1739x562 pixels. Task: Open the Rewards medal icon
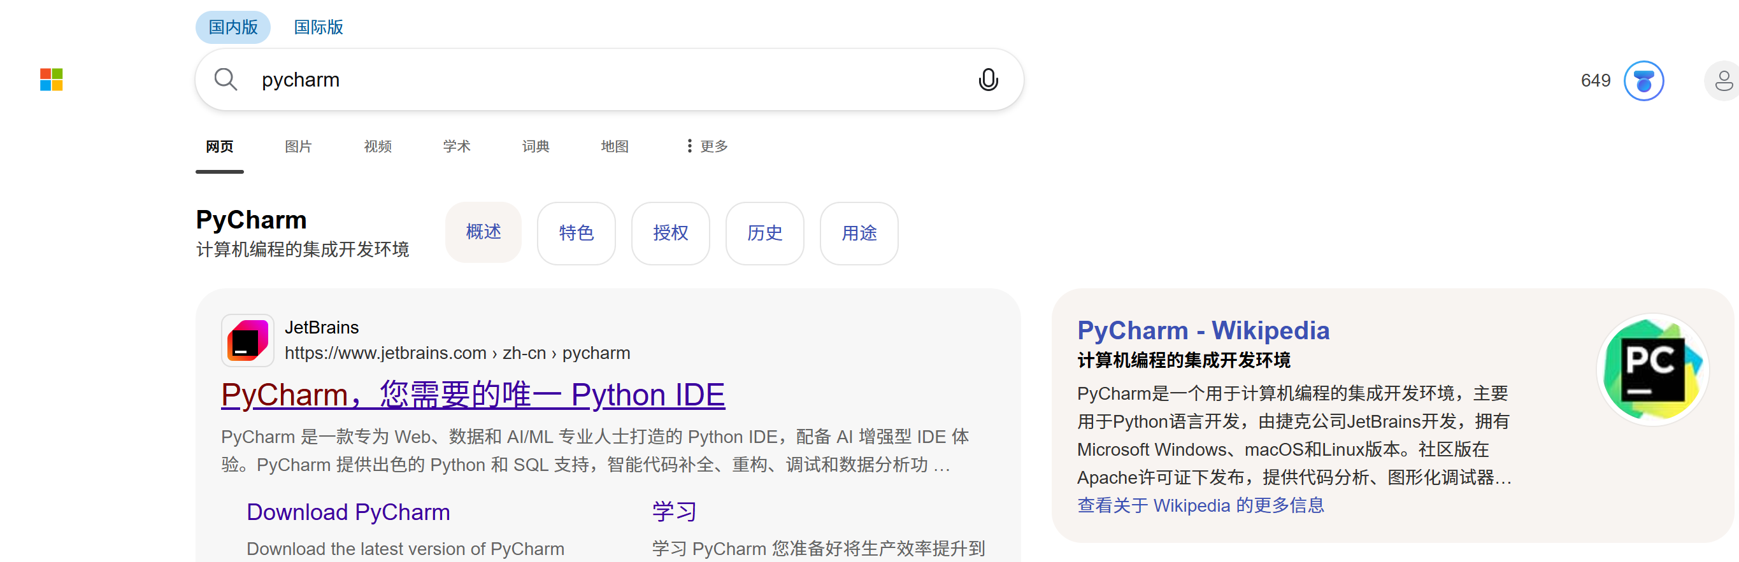[1643, 80]
